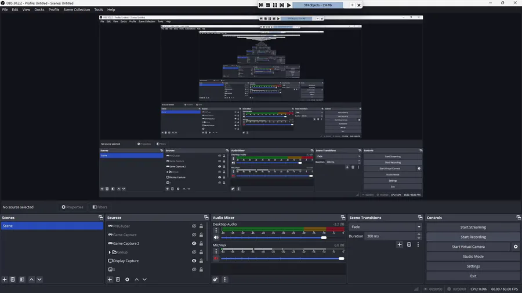Pop out the Controls dock
522x293 pixels.
point(519,218)
